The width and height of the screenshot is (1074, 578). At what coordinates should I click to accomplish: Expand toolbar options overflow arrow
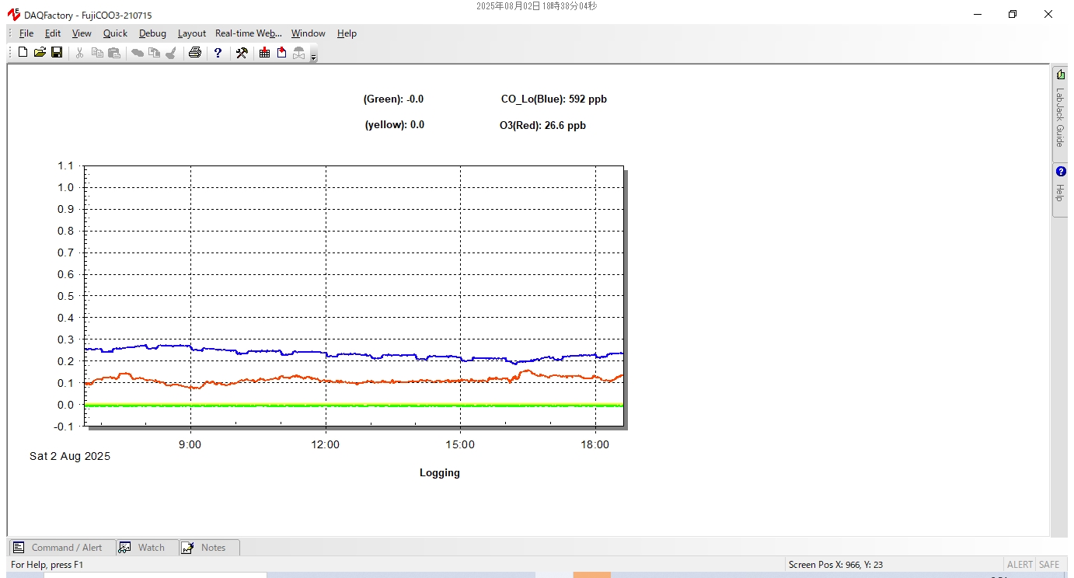pyautogui.click(x=313, y=56)
